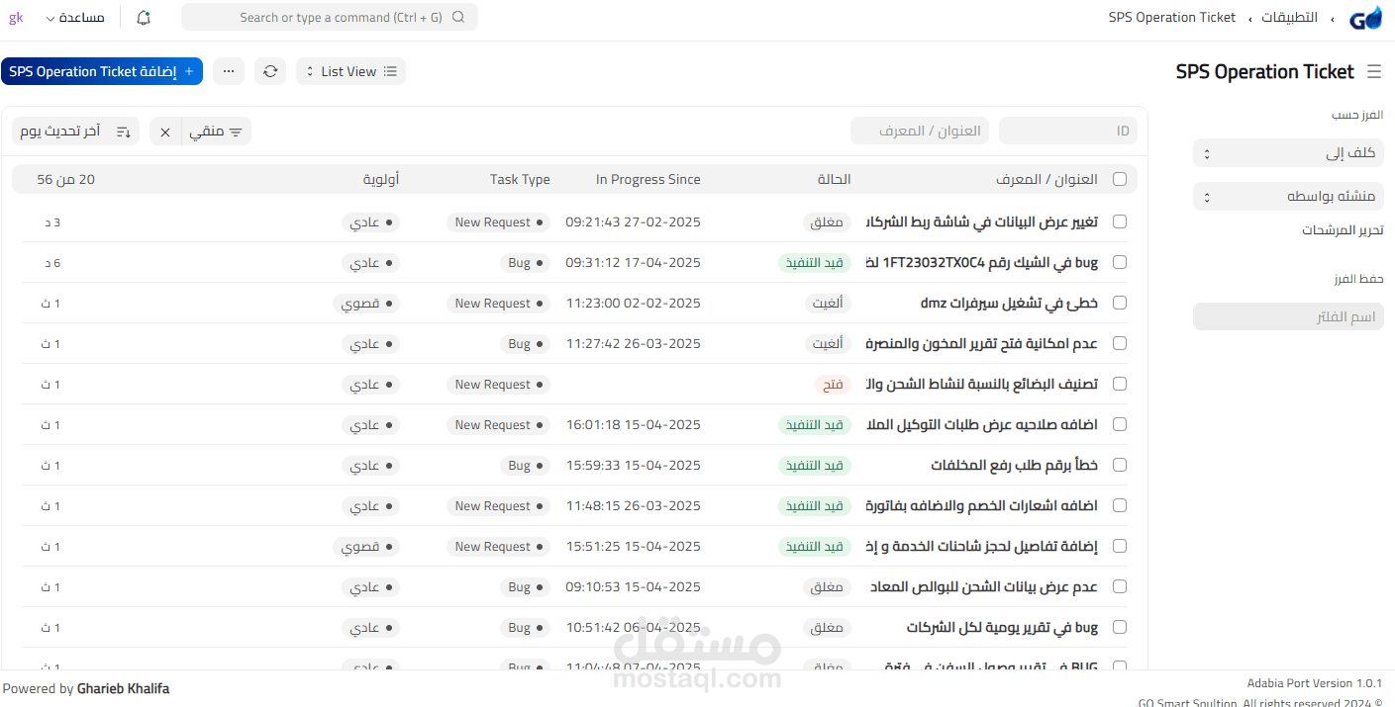Click the 'العنوان / المعرف' filter field
The width and height of the screenshot is (1395, 707).
pyautogui.click(x=920, y=131)
